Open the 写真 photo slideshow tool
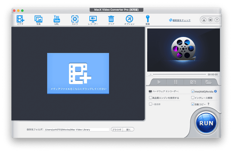 (38, 19)
